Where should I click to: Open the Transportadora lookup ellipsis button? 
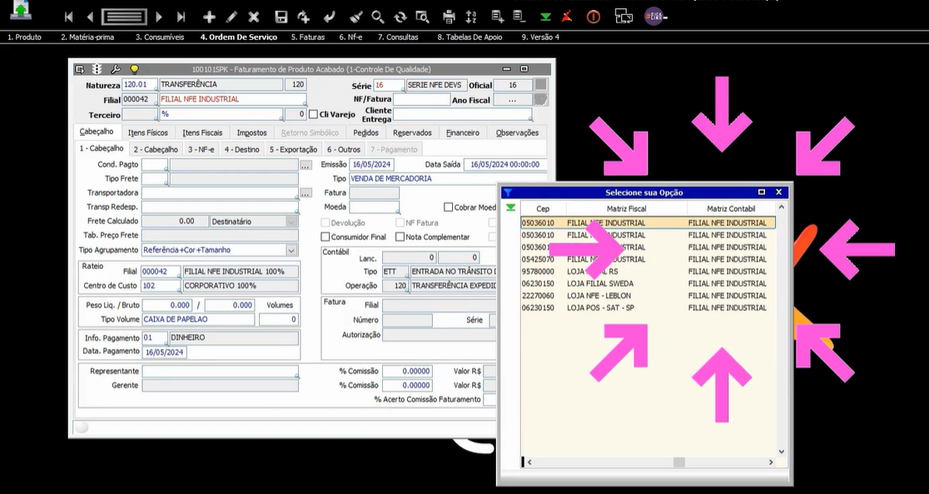pos(306,193)
